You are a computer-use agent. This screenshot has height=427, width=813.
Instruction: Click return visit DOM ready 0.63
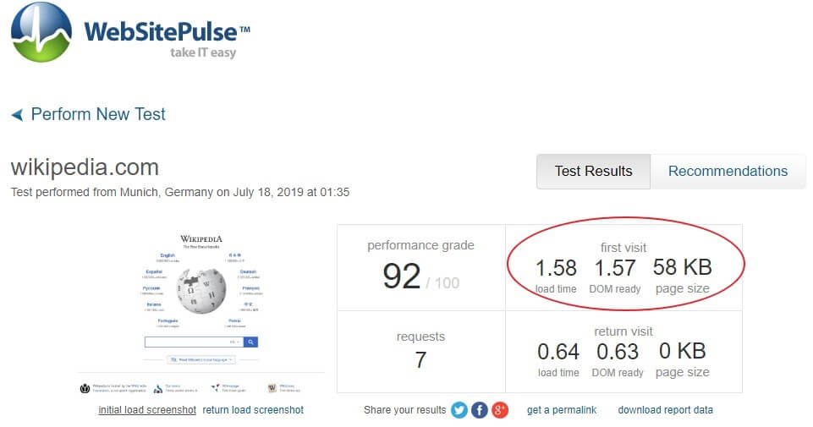tap(617, 352)
